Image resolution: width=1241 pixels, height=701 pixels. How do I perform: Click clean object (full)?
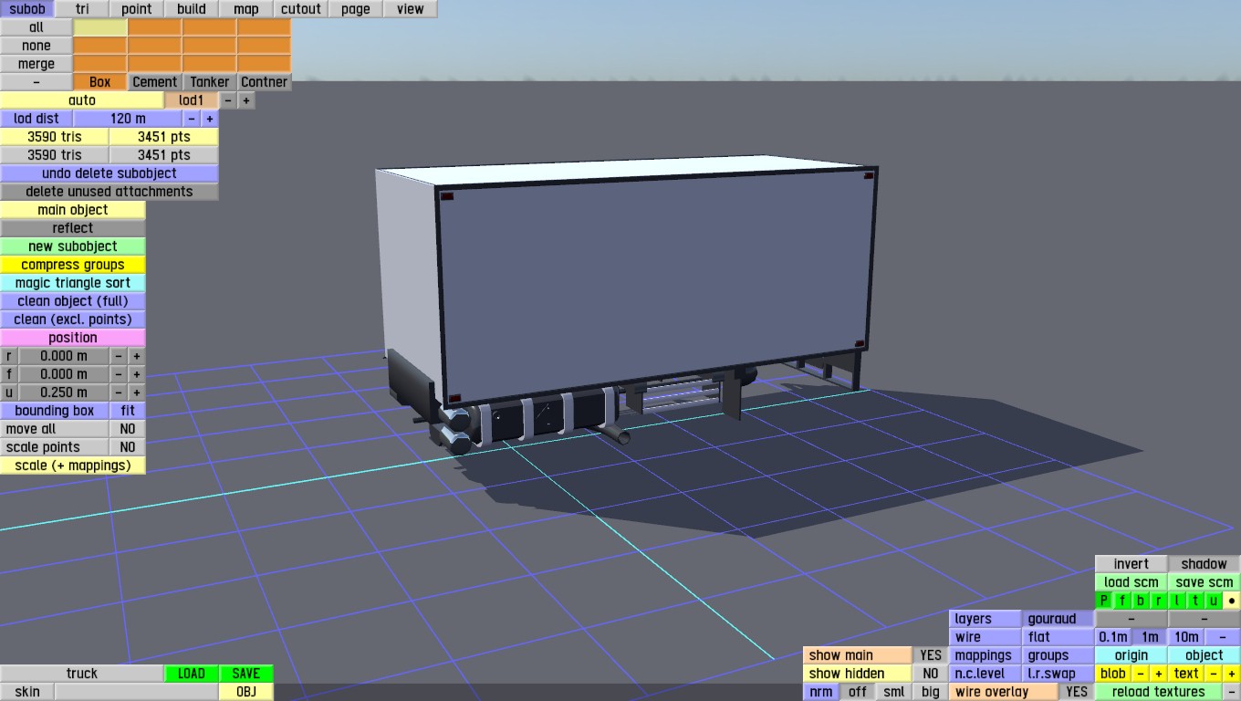pyautogui.click(x=73, y=301)
